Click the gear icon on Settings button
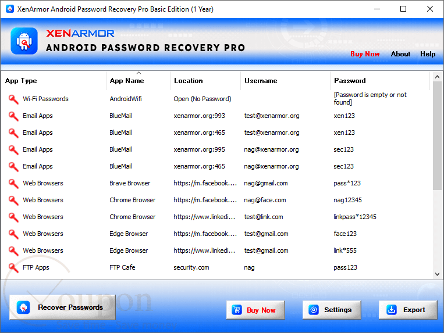 (314, 310)
